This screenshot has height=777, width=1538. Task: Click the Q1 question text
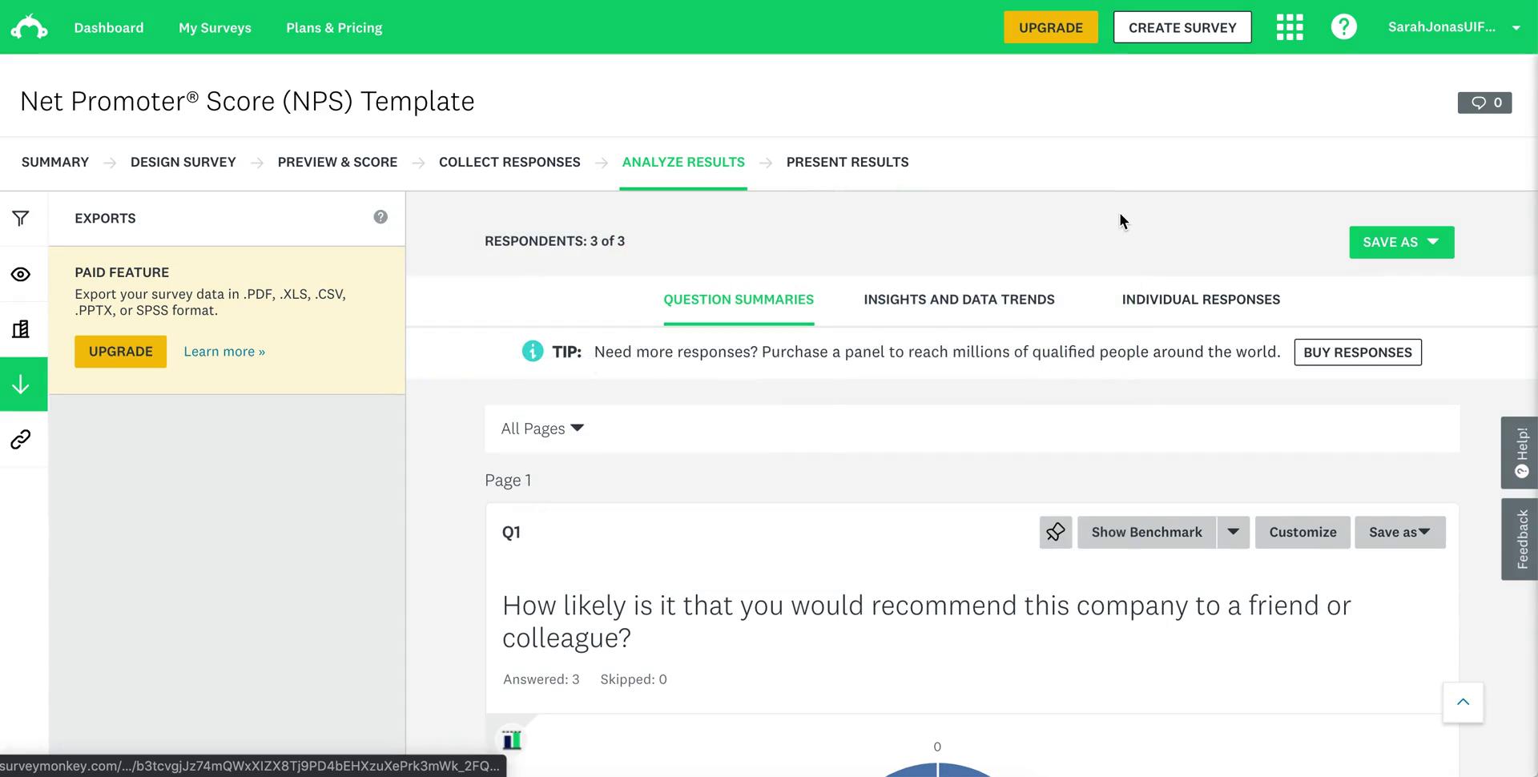tap(927, 622)
